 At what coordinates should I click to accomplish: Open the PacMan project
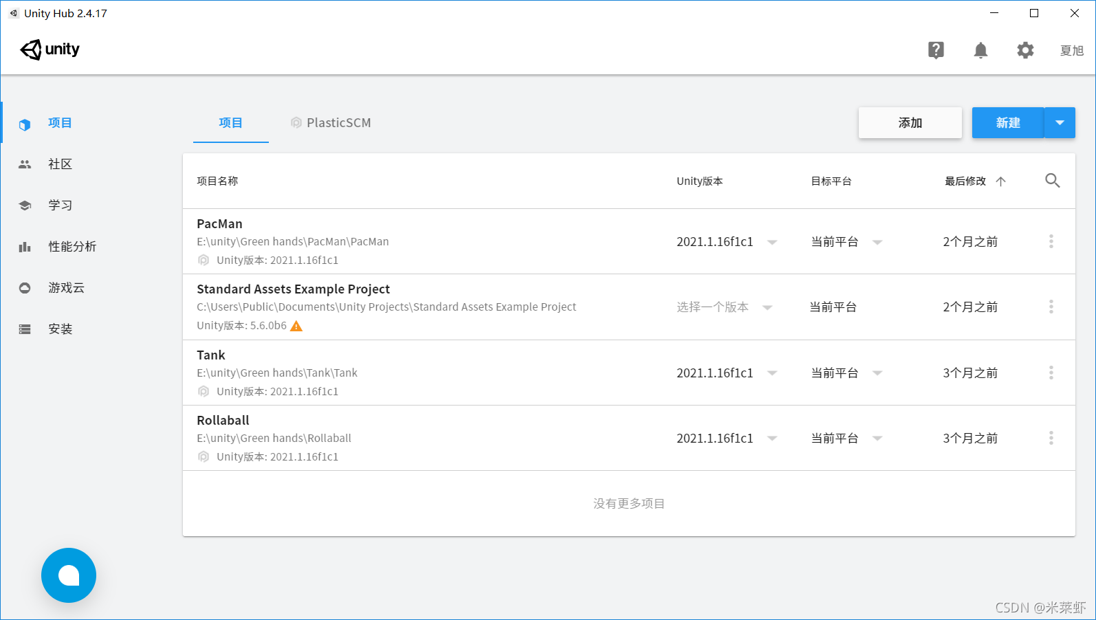pyautogui.click(x=219, y=223)
